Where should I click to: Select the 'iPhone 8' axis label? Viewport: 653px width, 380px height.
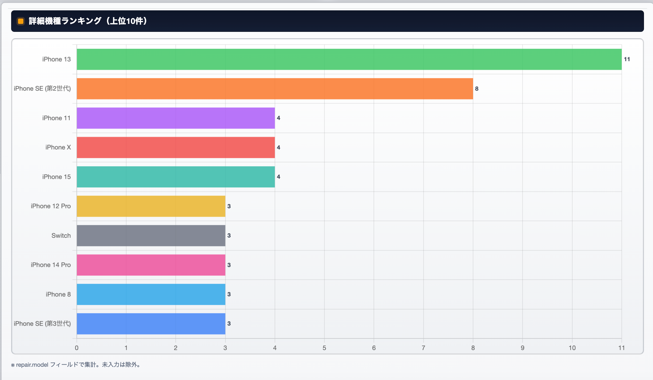(x=58, y=294)
